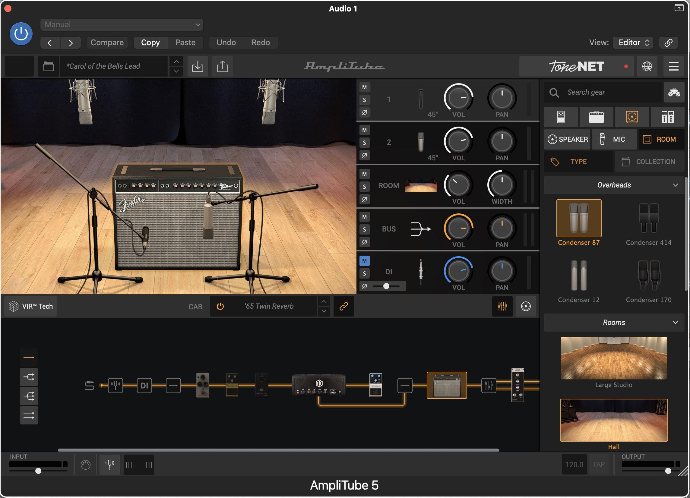Screen dimensions: 690x498
Task: Switch to the MIC tab
Action: [614, 140]
